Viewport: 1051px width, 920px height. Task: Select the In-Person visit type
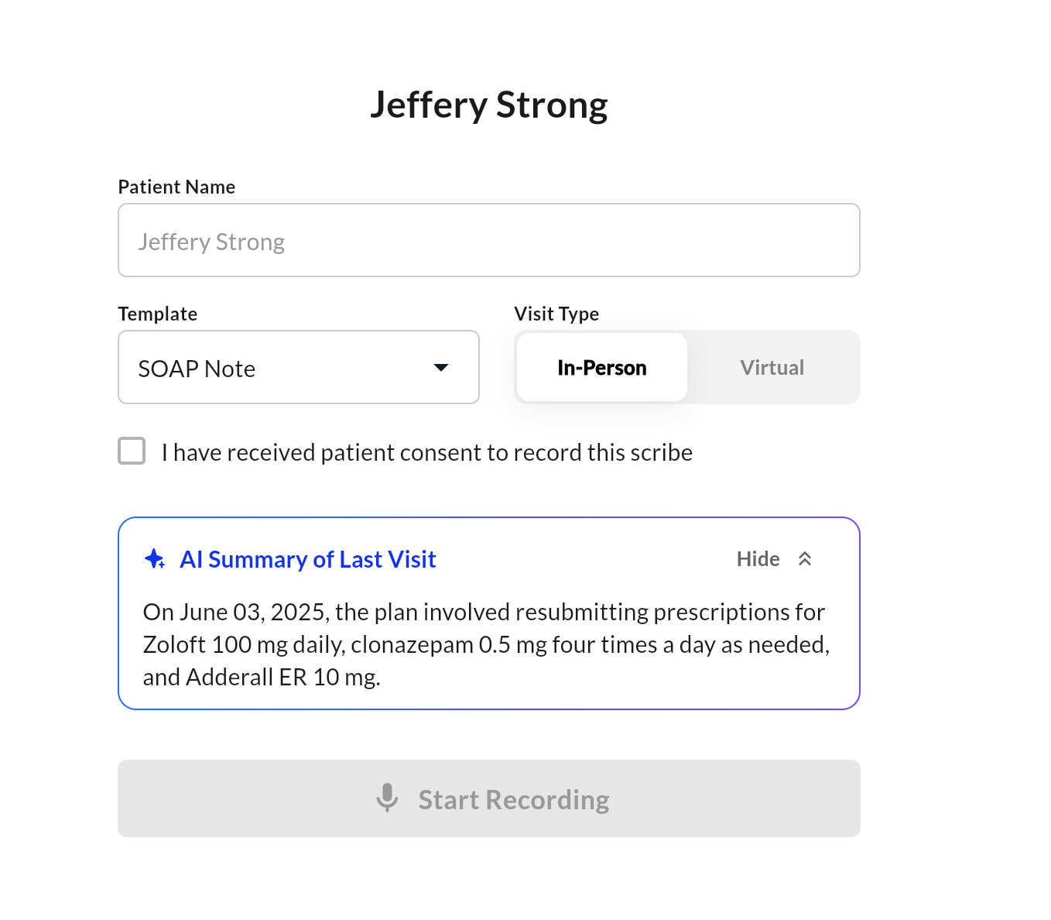[x=601, y=368]
